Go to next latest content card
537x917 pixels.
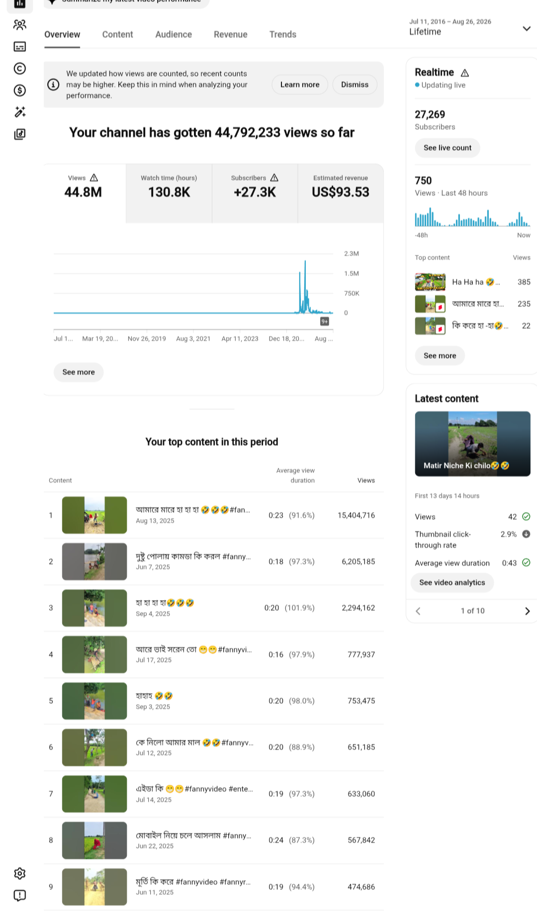coord(527,611)
